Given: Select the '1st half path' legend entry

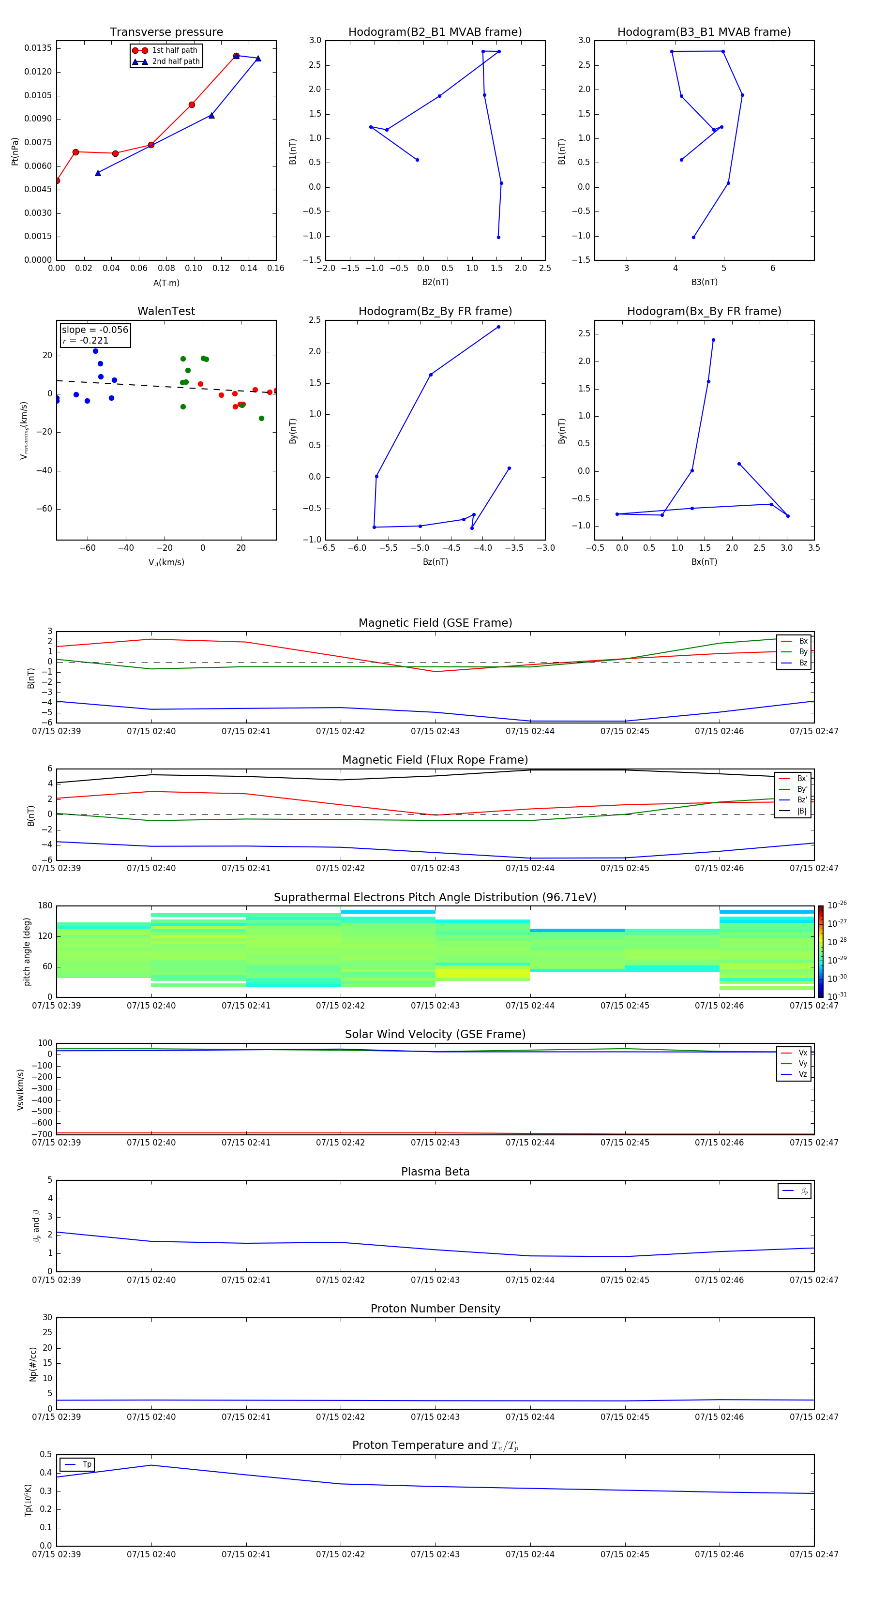Looking at the screenshot, I should [165, 50].
